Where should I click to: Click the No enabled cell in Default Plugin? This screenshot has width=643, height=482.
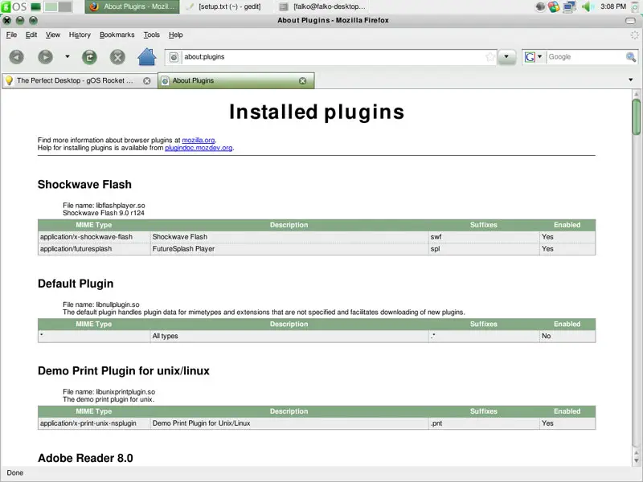567,336
